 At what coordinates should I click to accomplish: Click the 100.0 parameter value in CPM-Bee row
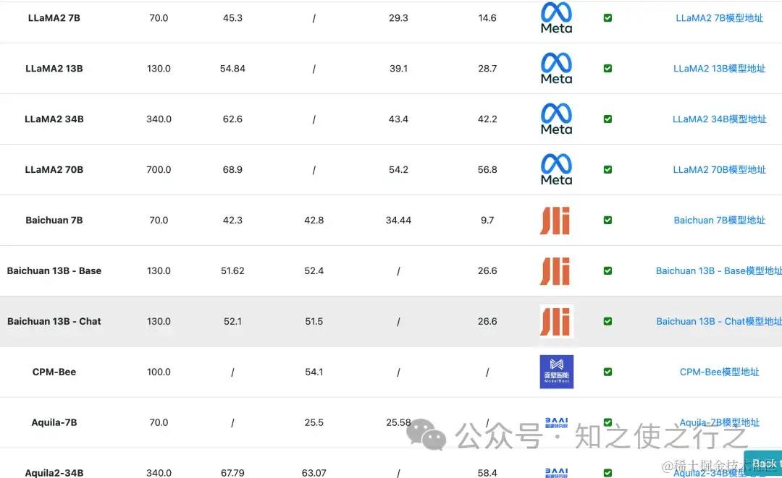159,372
